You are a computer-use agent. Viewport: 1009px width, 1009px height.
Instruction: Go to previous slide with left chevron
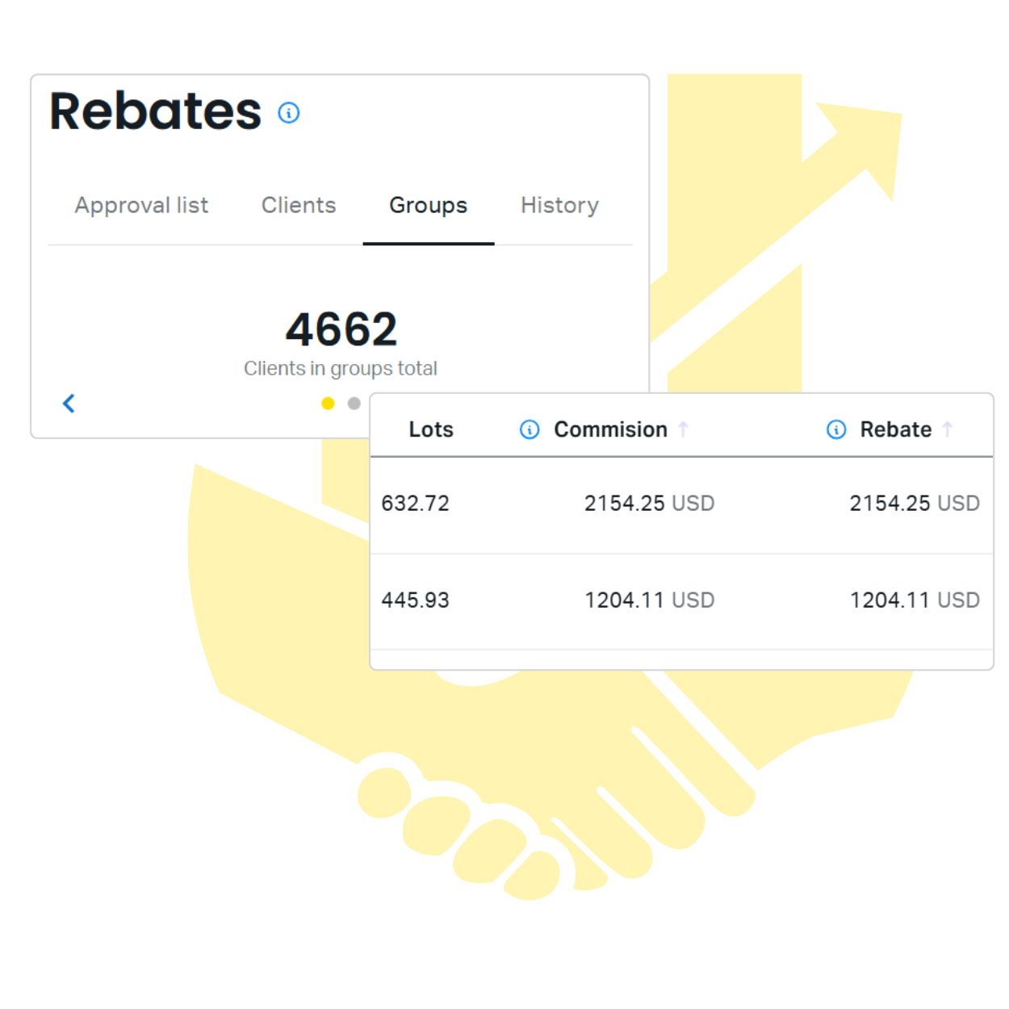pos(69,404)
